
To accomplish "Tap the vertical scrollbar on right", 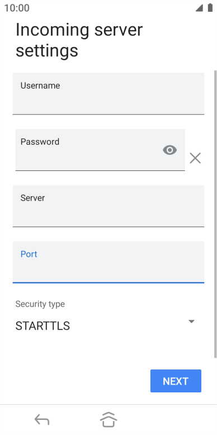I will point(215,214).
